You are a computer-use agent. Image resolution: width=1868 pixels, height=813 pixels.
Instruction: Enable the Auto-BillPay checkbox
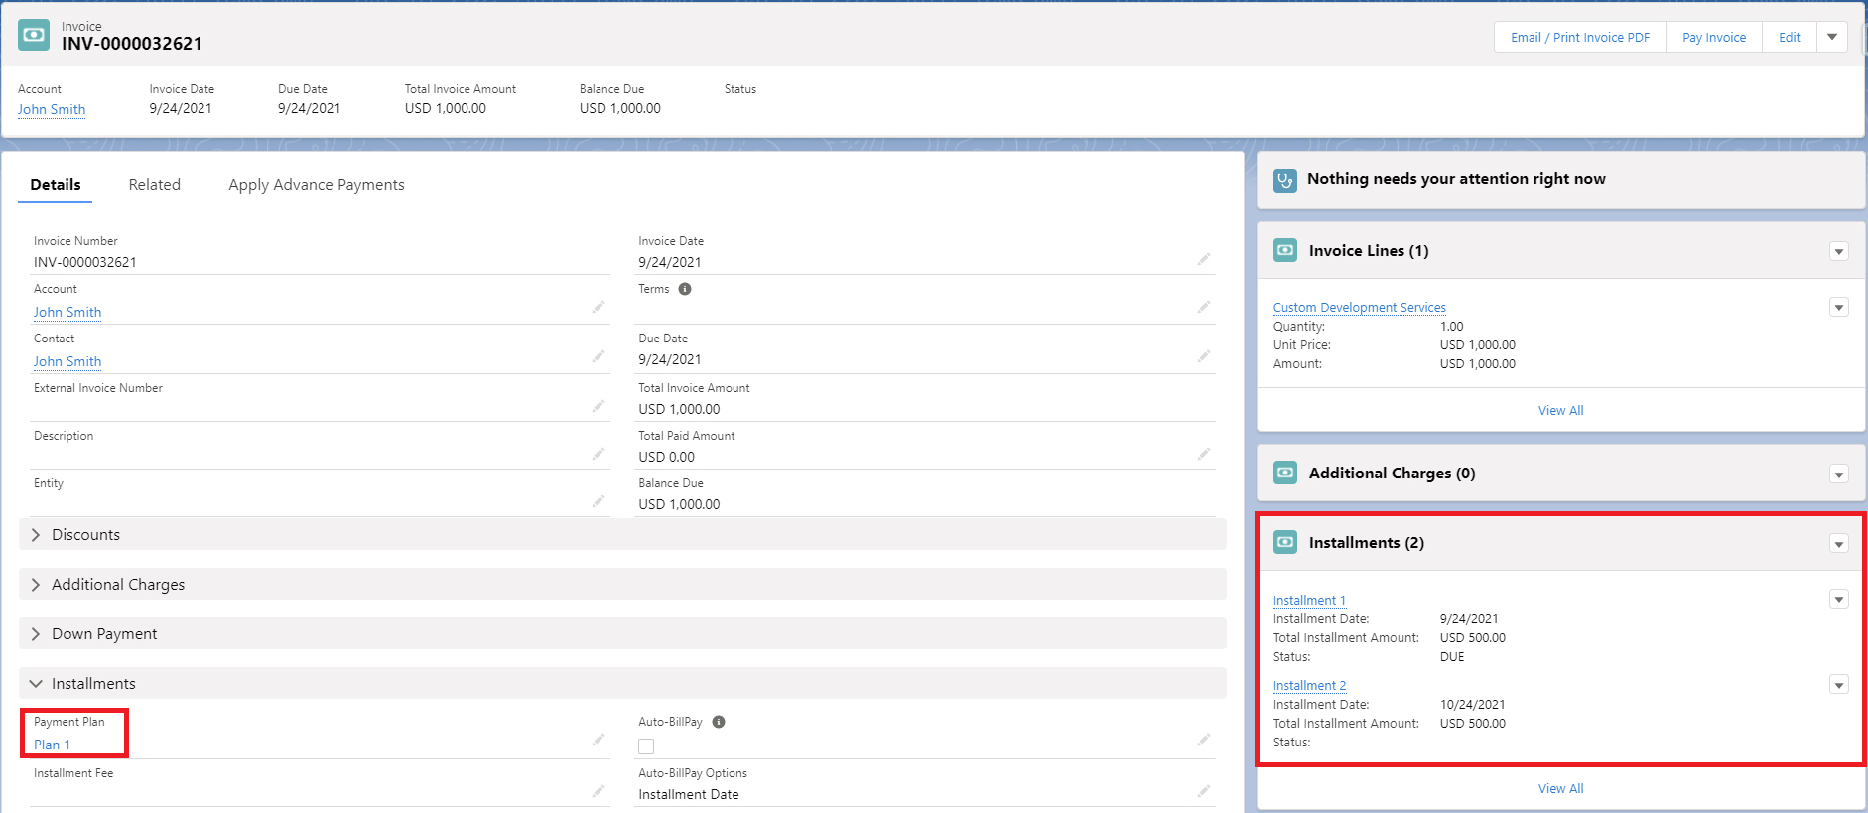646,746
